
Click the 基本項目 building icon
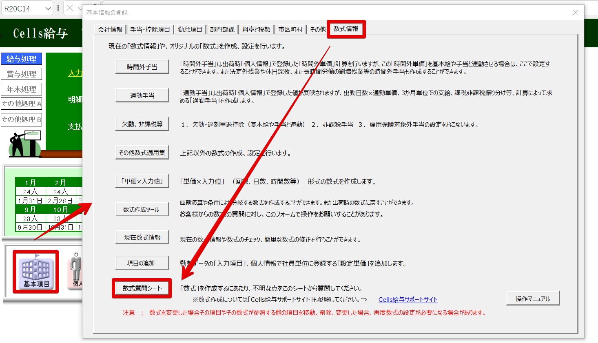pos(36,272)
